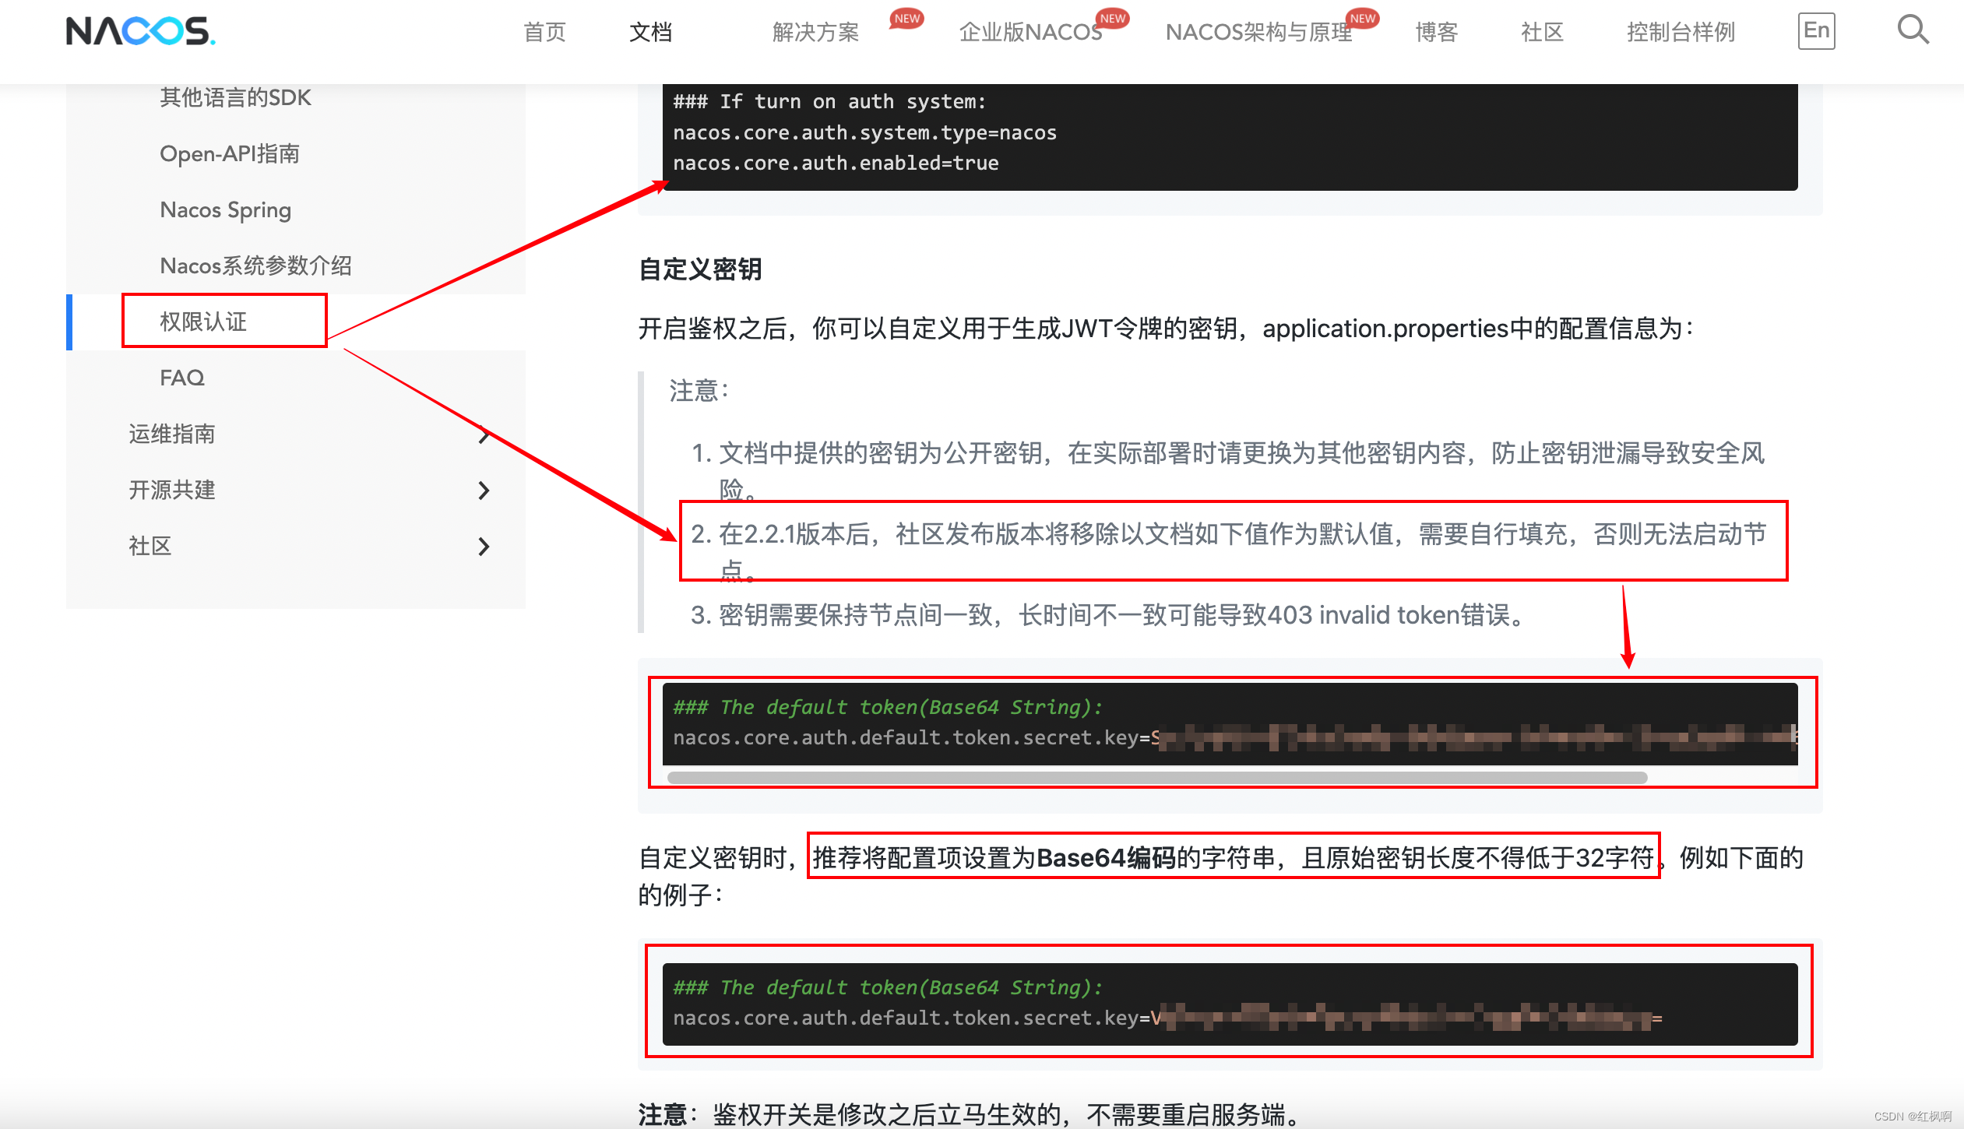Open the 博客 nav item
This screenshot has height=1129, width=1964.
[1436, 32]
